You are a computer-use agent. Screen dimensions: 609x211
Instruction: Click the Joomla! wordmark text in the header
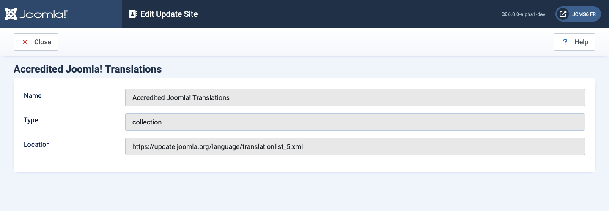tap(44, 14)
